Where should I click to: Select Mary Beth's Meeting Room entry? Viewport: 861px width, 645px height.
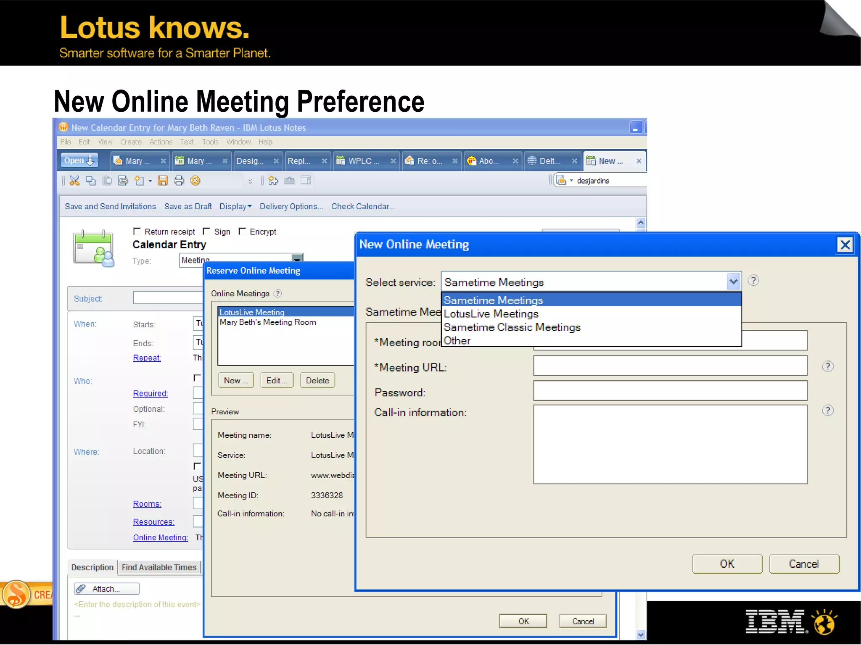tap(286, 322)
